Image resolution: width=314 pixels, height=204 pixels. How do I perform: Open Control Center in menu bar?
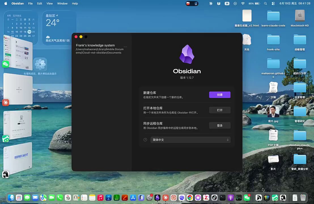pyautogui.click(x=273, y=3)
